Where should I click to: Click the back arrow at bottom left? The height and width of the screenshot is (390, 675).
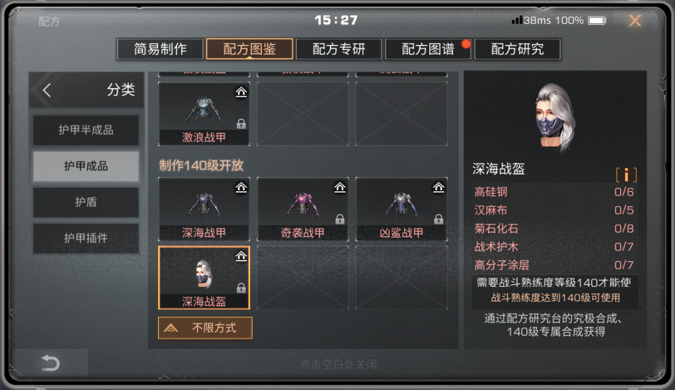(x=51, y=363)
